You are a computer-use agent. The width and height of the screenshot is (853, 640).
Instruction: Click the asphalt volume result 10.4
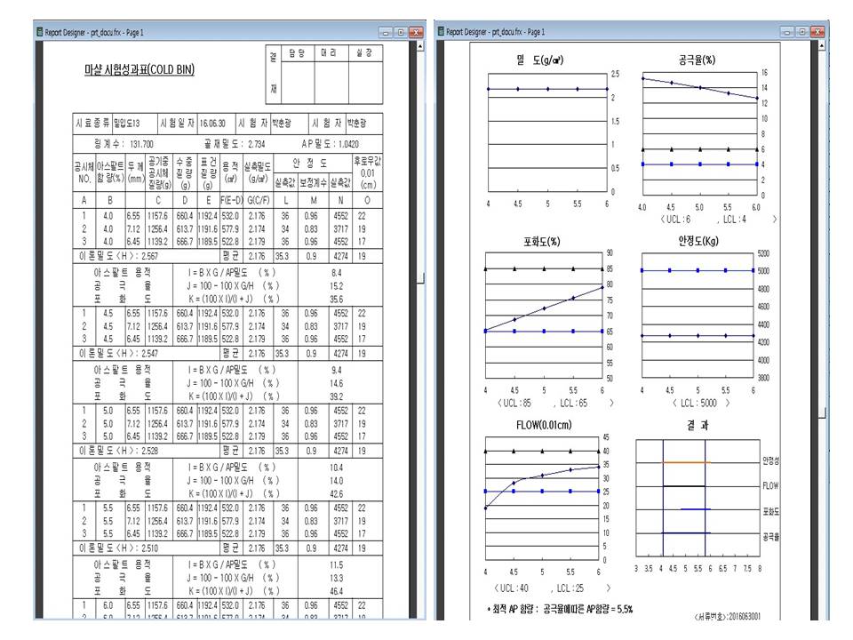[x=336, y=468]
